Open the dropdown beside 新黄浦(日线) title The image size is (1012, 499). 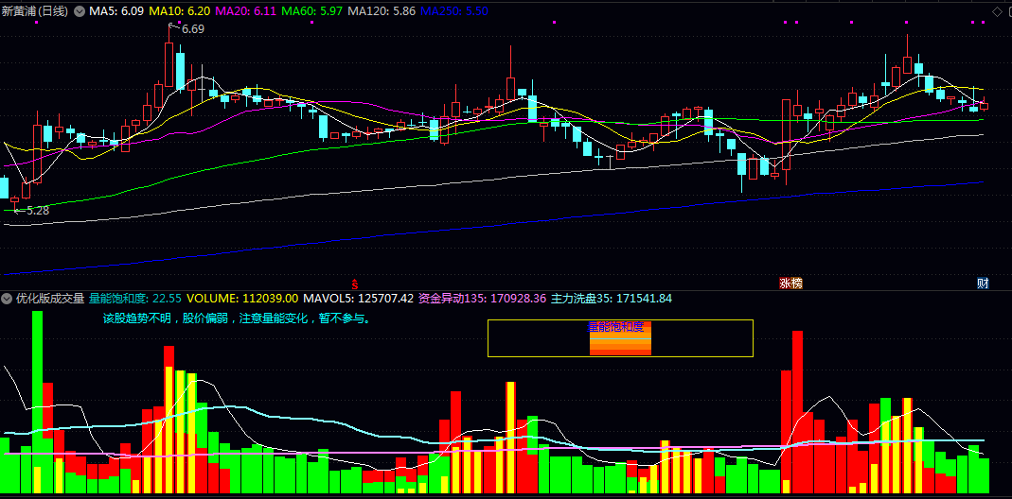80,11
